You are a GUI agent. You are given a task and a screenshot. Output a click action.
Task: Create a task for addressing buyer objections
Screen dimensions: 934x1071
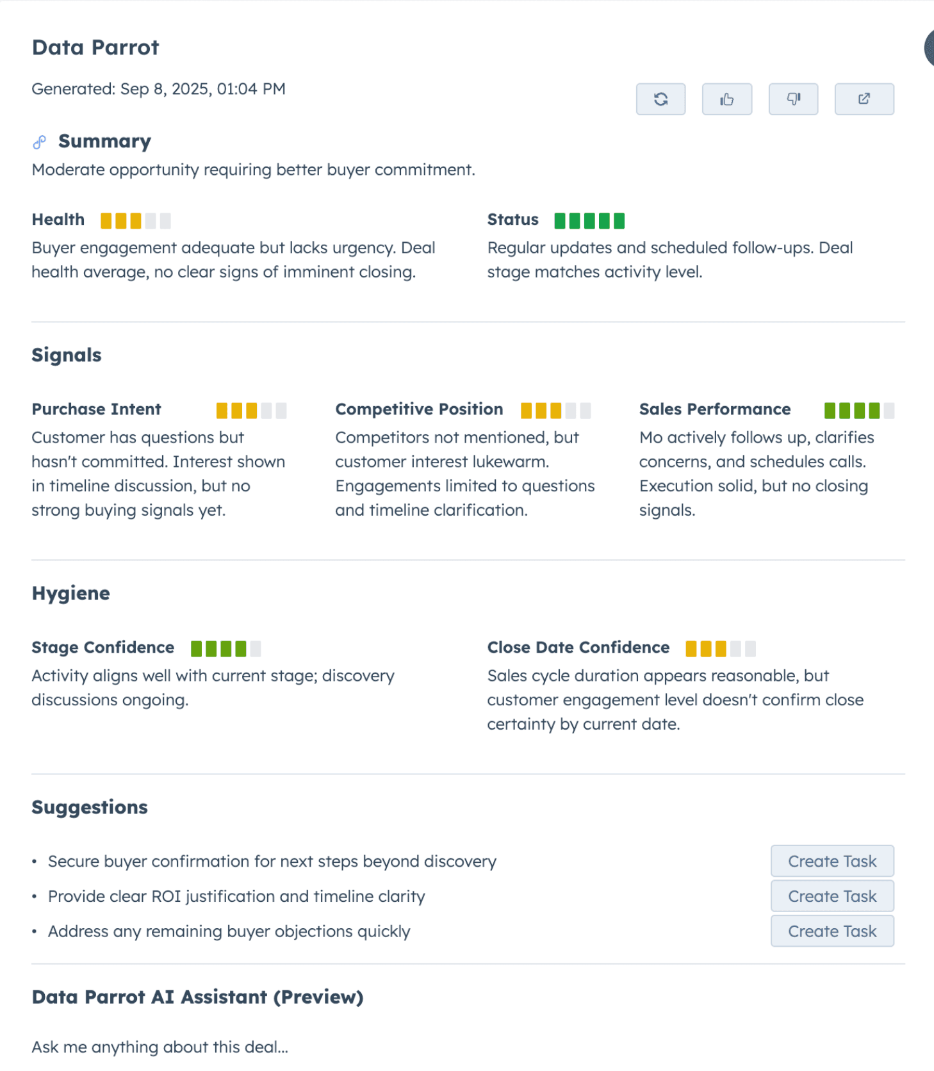point(832,931)
